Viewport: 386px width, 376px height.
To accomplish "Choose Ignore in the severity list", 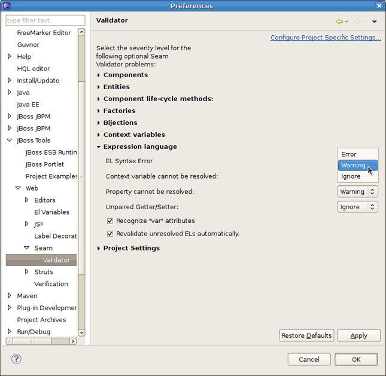I will pos(351,176).
